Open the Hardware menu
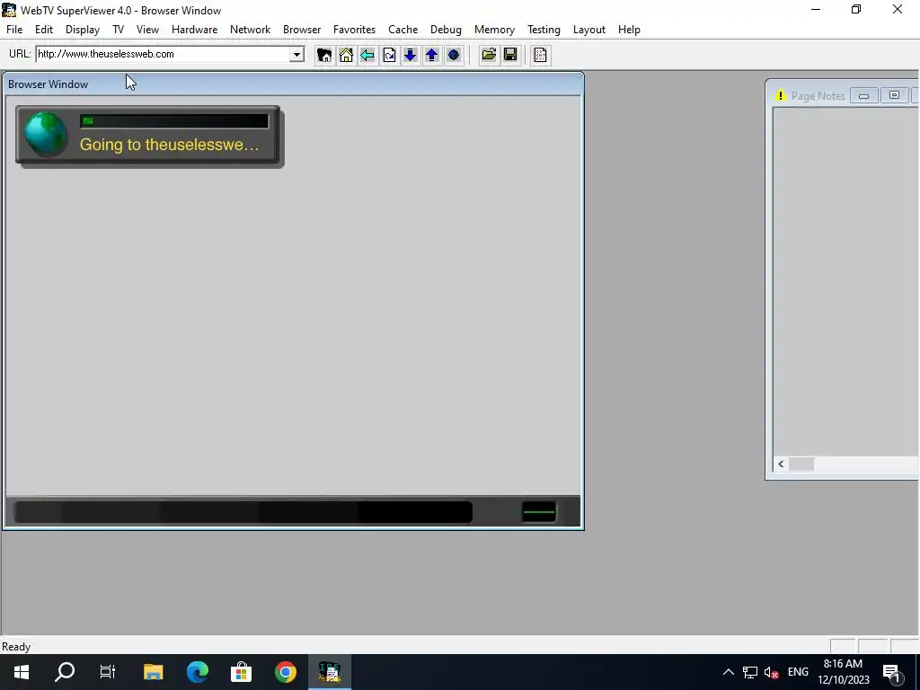 click(195, 30)
